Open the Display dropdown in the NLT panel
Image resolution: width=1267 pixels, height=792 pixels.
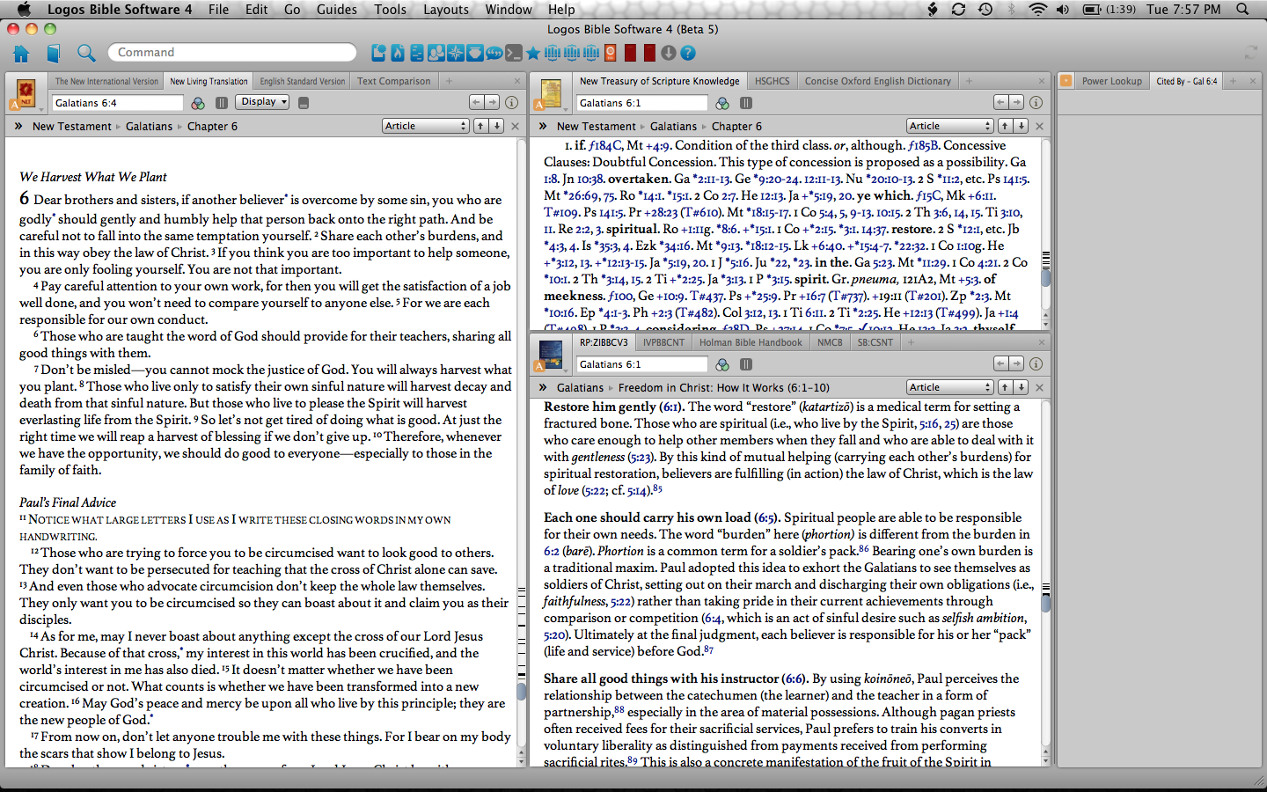coord(262,102)
